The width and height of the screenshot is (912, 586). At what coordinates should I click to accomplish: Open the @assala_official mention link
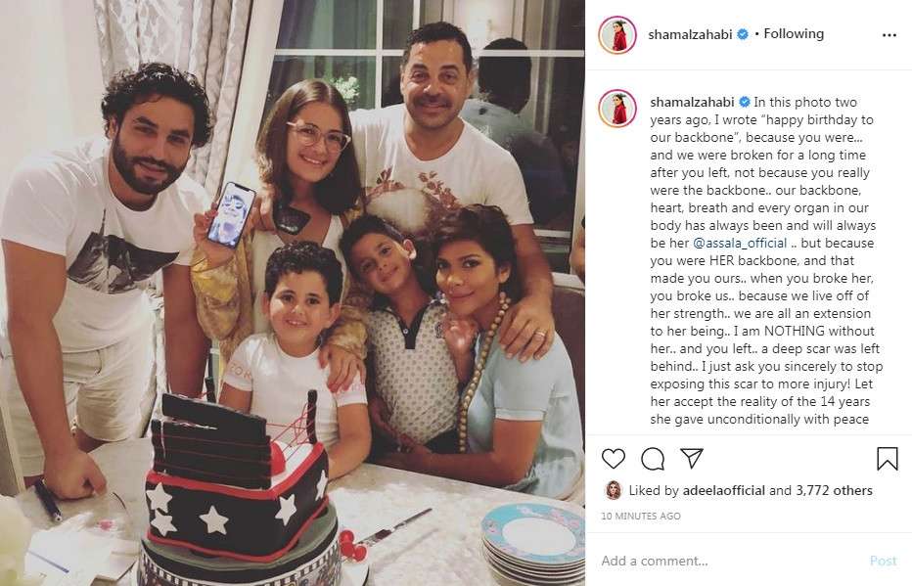pyautogui.click(x=740, y=243)
